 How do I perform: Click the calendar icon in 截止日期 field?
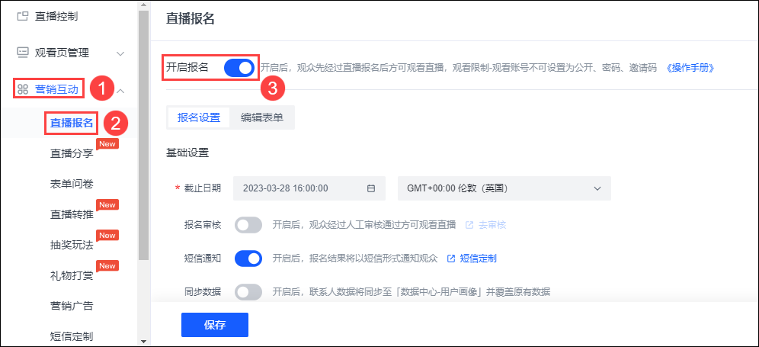[x=371, y=188]
